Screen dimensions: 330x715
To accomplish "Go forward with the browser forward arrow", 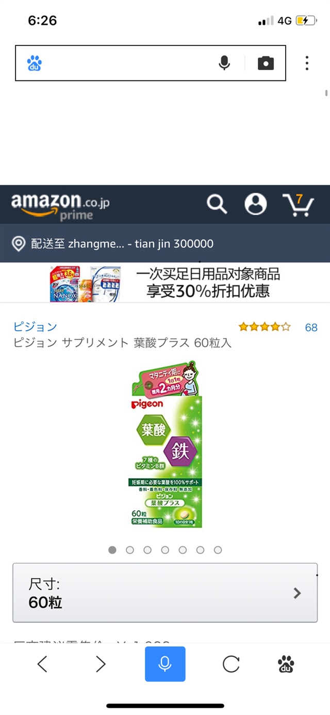I will 101,664.
